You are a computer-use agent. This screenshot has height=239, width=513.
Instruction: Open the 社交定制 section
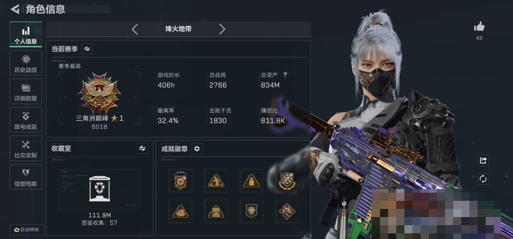click(26, 148)
